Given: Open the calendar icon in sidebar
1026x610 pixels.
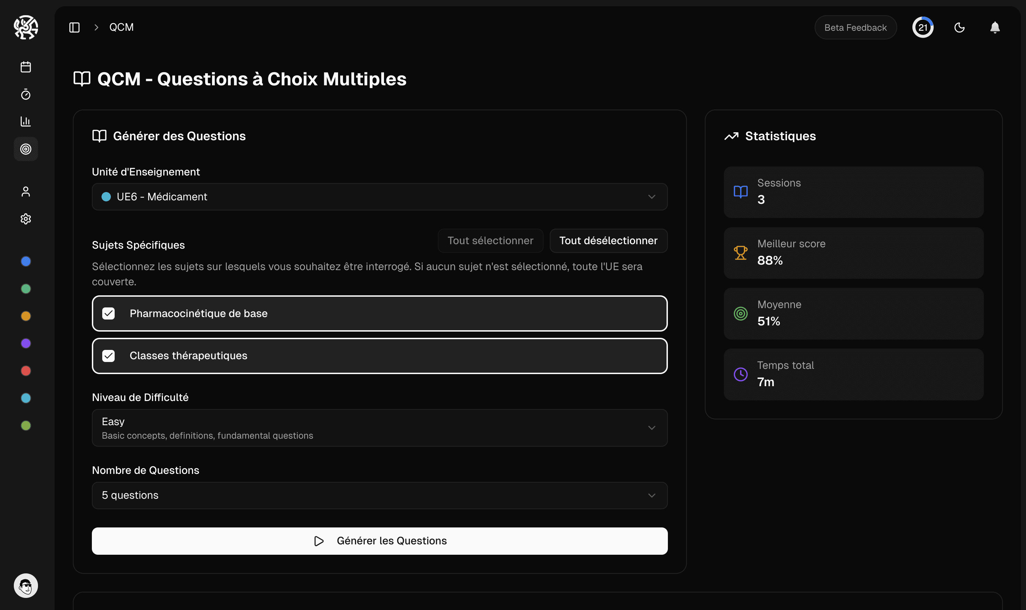Looking at the screenshot, I should [x=26, y=67].
